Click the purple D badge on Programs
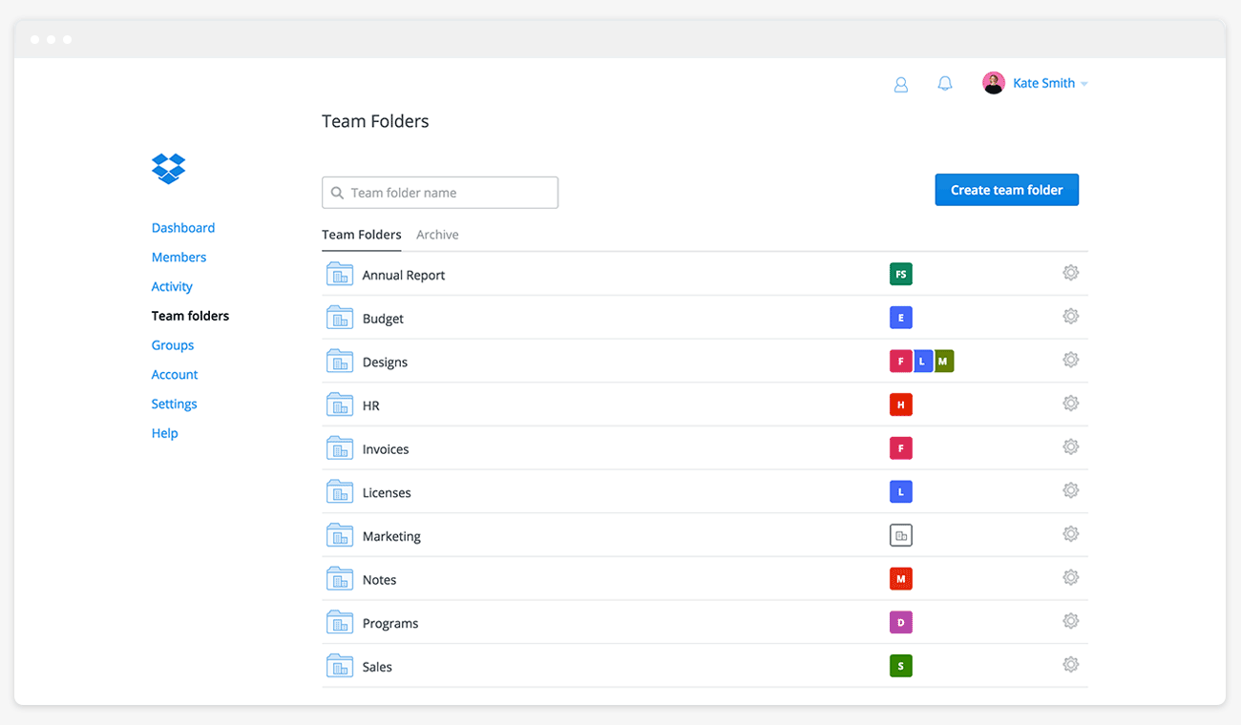The image size is (1241, 725). (x=900, y=623)
